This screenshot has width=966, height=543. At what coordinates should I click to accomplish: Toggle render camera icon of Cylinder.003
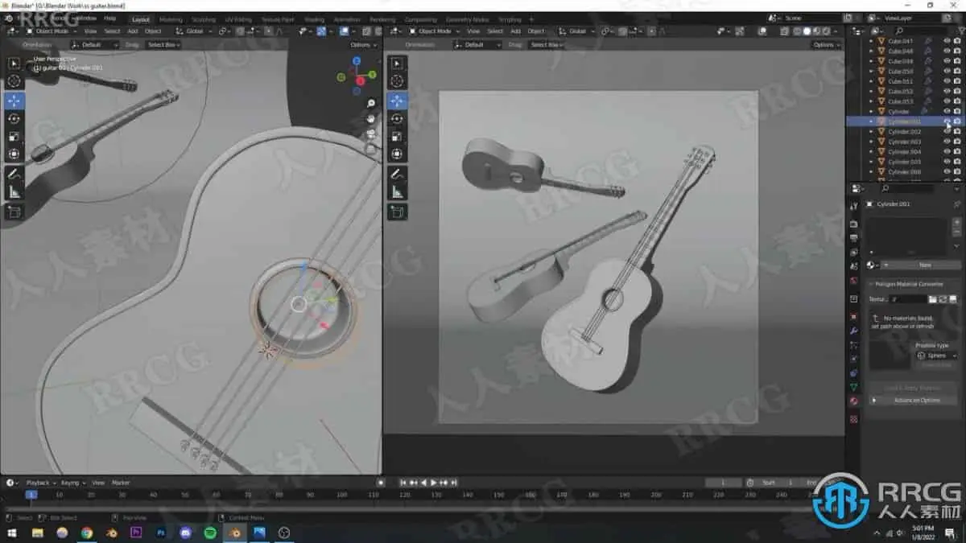[957, 142]
